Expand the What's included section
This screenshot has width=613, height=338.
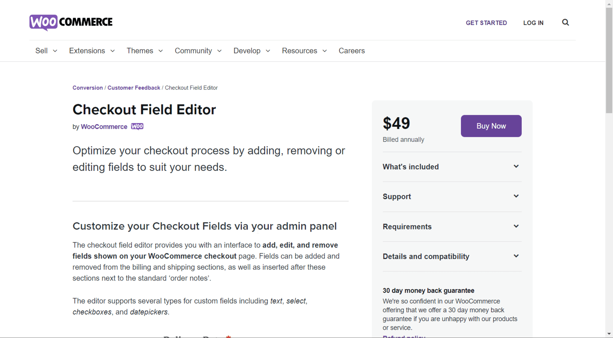point(516,166)
